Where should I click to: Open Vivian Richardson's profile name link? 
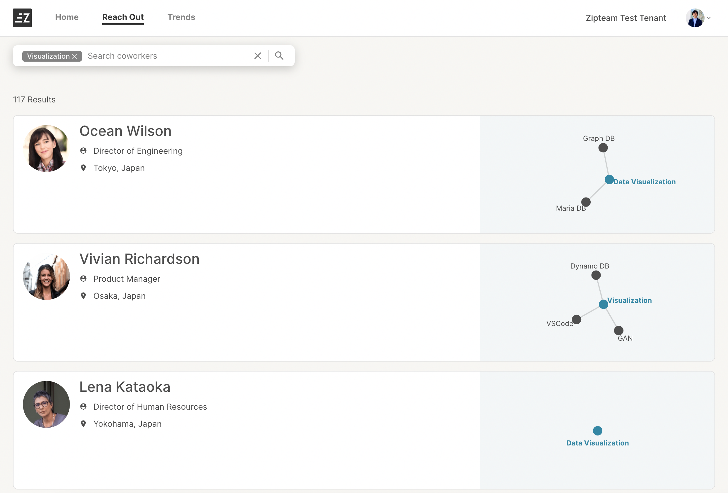tap(139, 259)
